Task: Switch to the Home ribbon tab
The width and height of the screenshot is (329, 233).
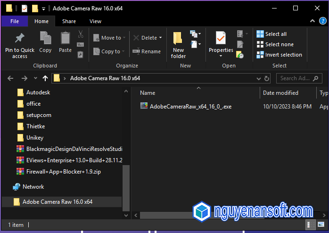Action: pyautogui.click(x=41, y=21)
